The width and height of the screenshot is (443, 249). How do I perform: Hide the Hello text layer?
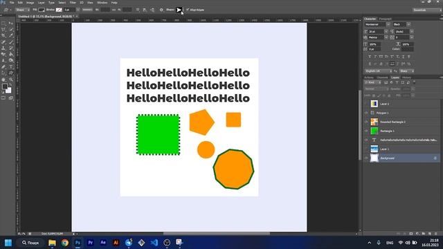pos(366,140)
